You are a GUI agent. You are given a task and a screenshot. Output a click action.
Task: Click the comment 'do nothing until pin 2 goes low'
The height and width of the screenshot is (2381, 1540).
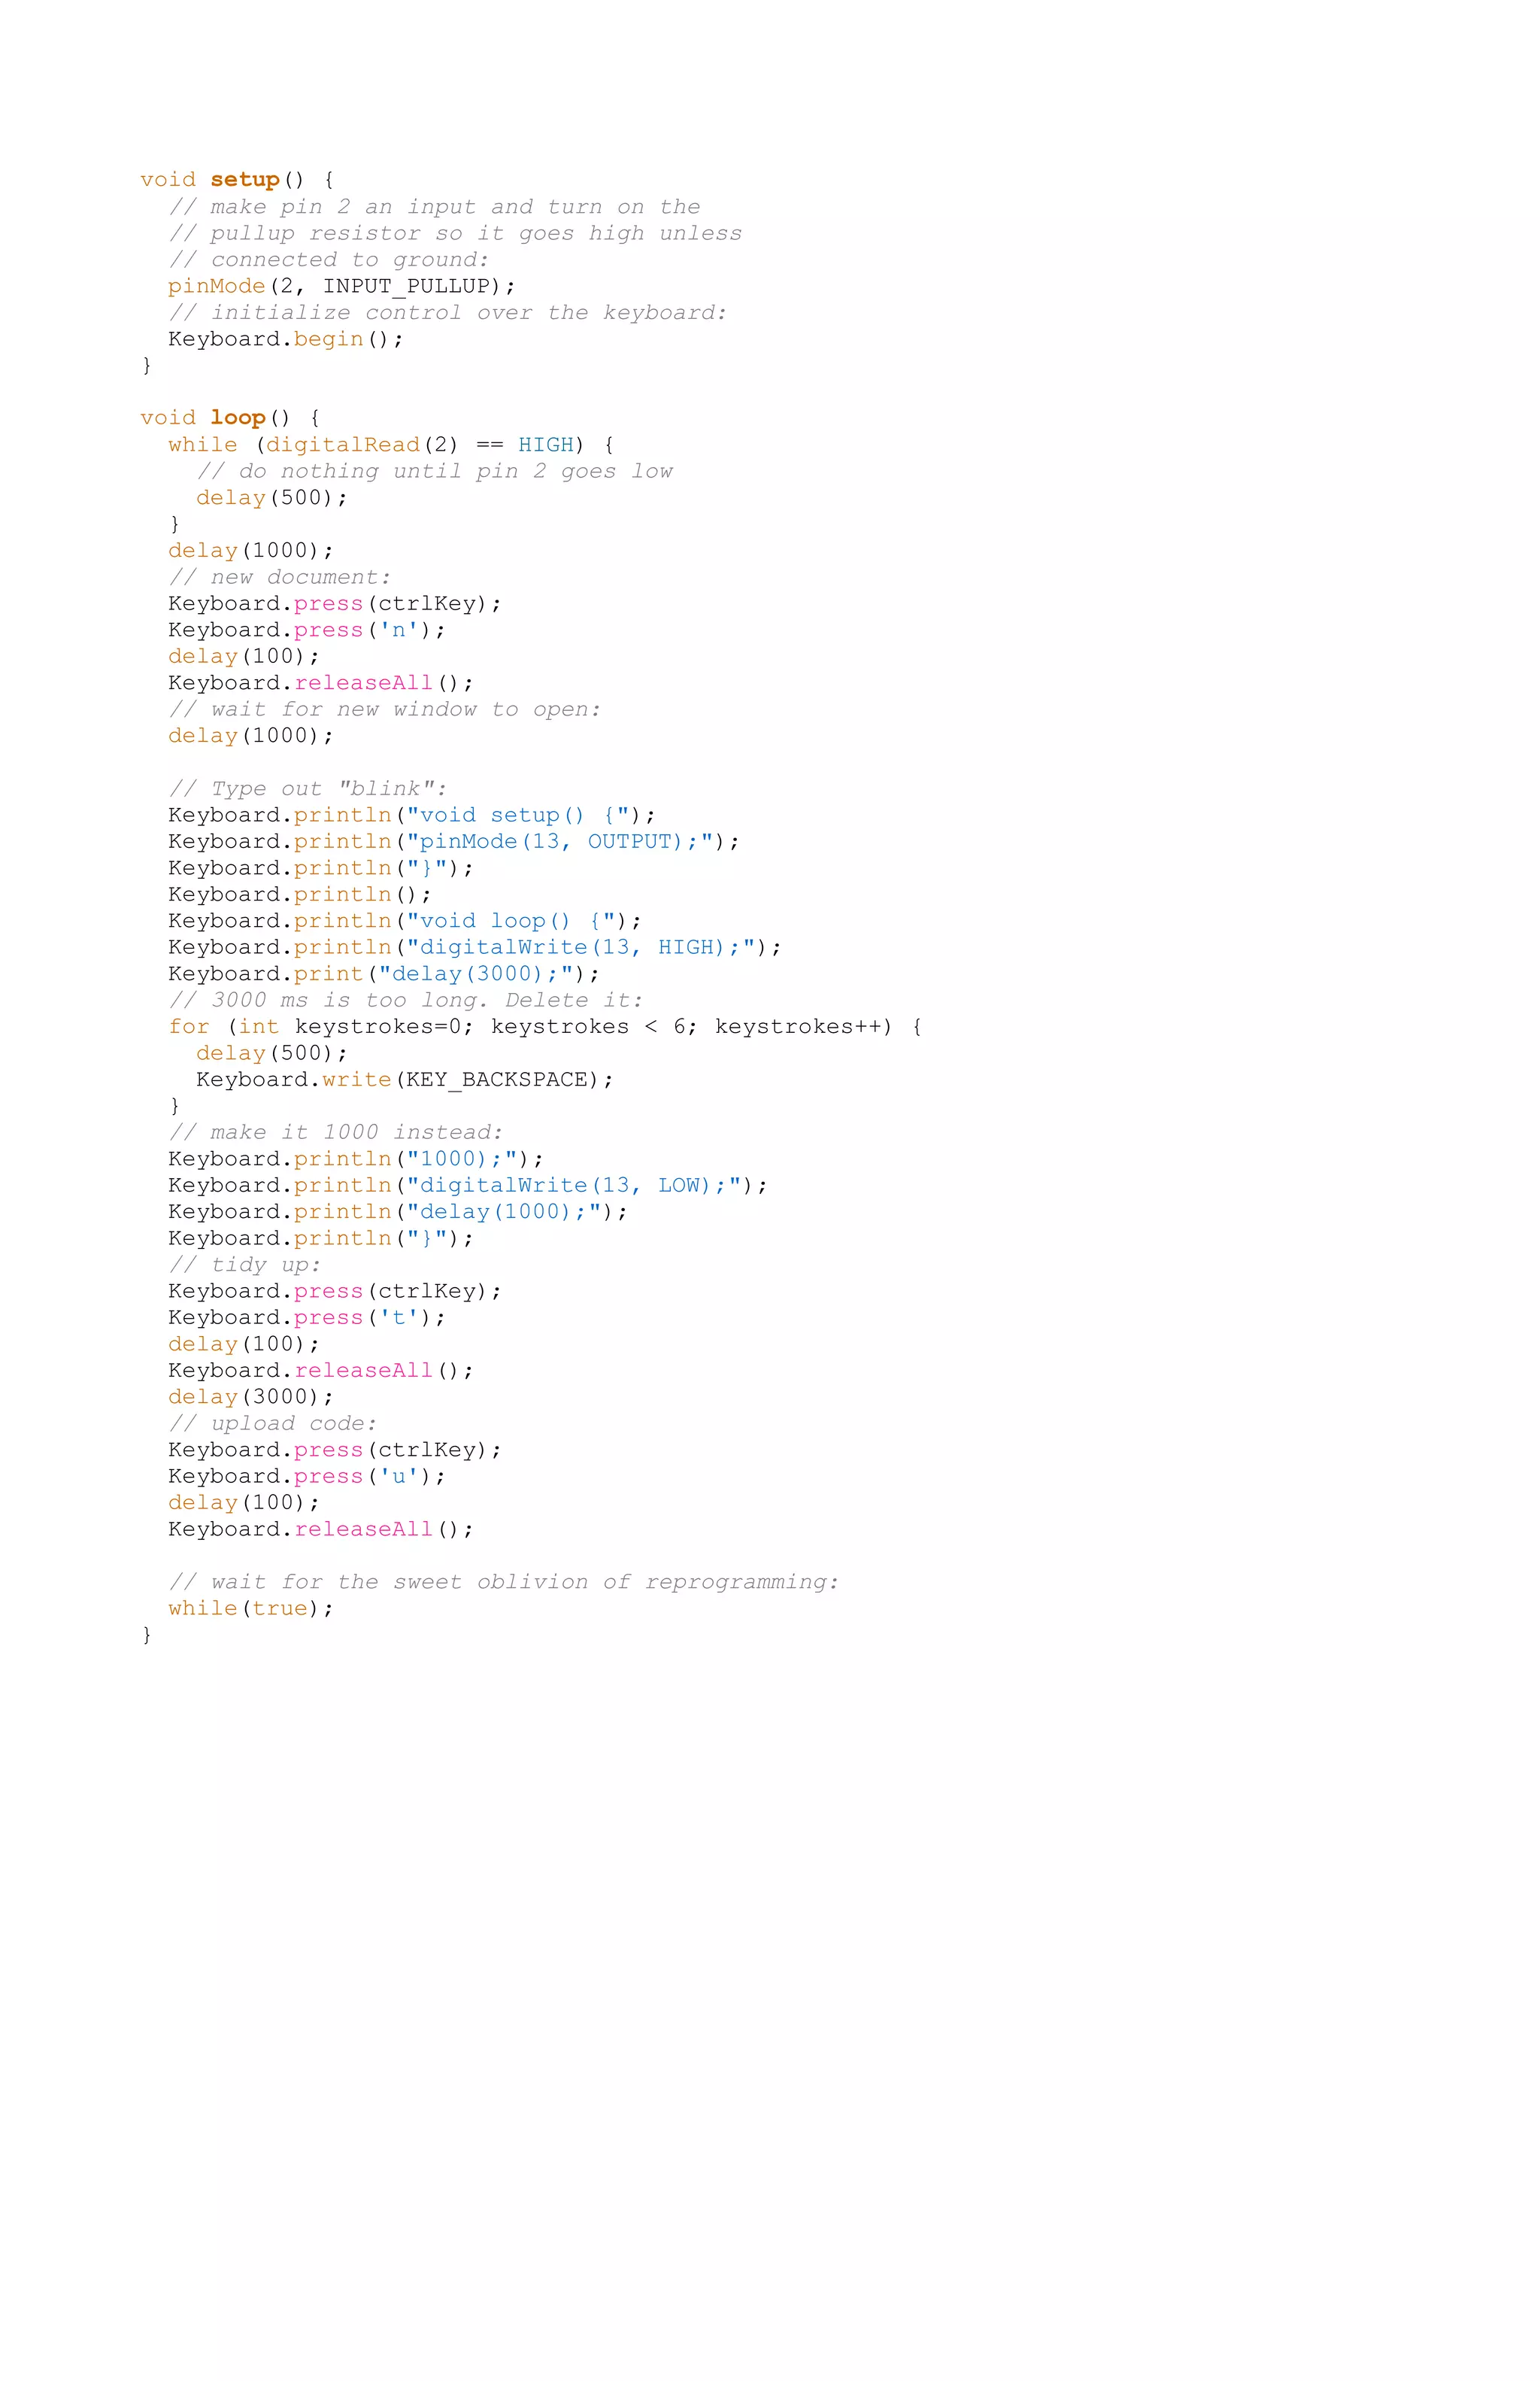(456, 471)
